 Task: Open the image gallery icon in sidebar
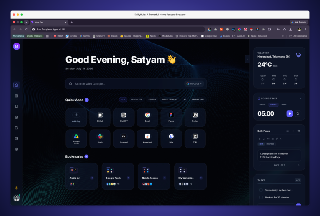tap(17, 138)
